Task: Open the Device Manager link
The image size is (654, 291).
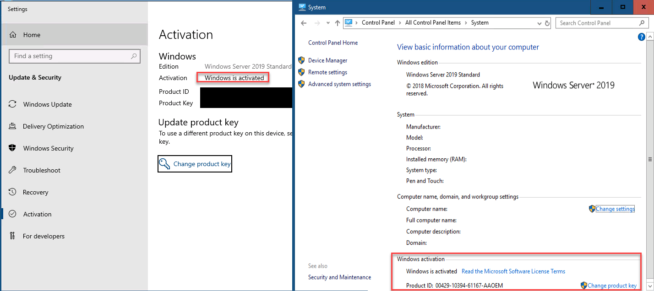Action: pos(327,60)
